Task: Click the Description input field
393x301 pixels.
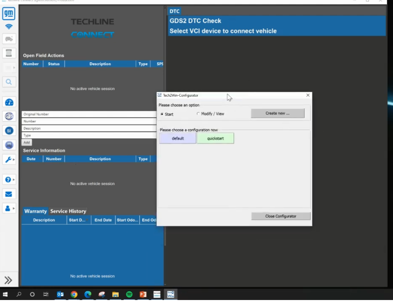Action: (89, 128)
